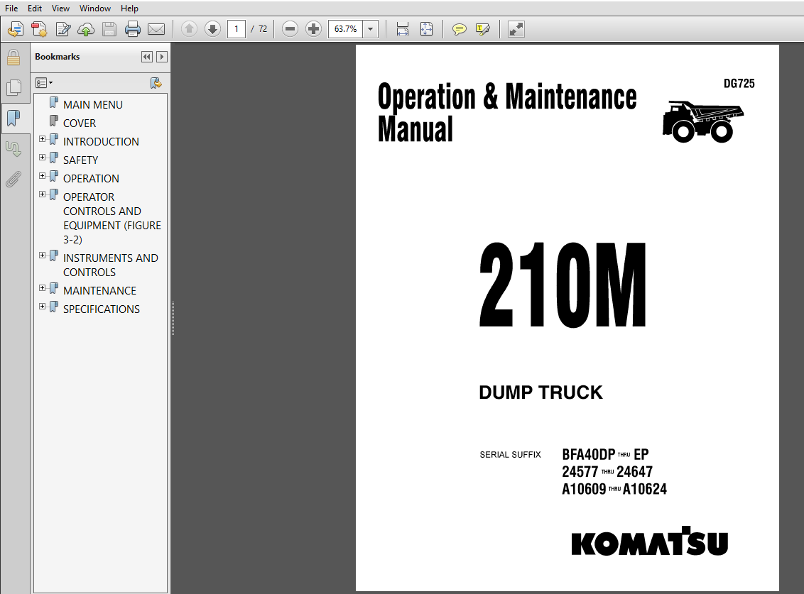Click the panel splitter handle

coord(173,318)
